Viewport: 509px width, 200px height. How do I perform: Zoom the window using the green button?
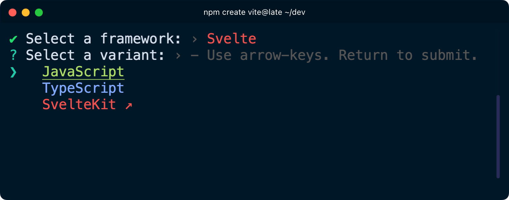tap(39, 12)
